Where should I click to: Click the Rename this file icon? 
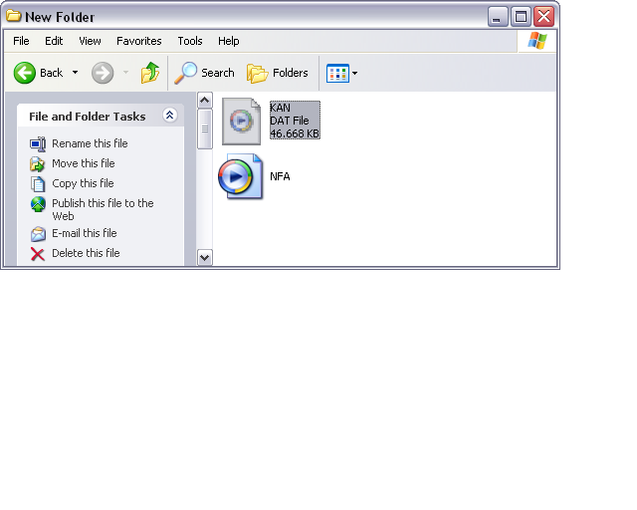click(38, 144)
